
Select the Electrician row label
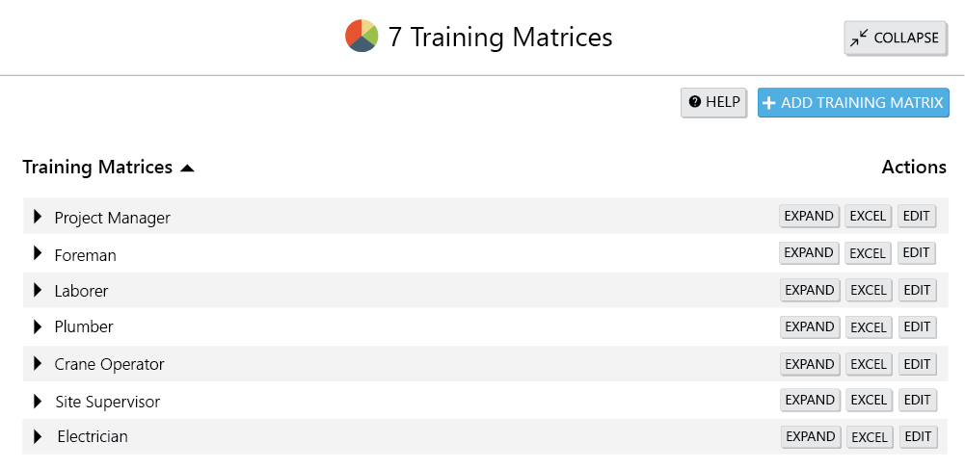click(93, 436)
